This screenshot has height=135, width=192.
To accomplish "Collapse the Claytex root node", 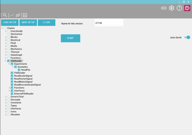I will coord(2,28).
